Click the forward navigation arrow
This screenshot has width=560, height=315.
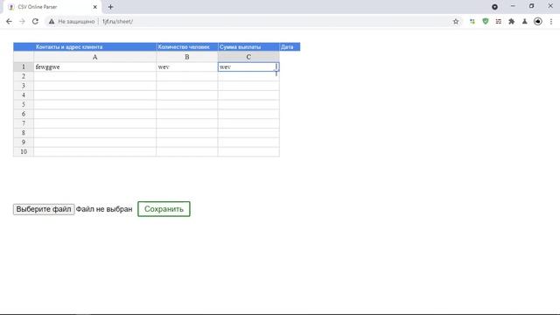pyautogui.click(x=22, y=21)
